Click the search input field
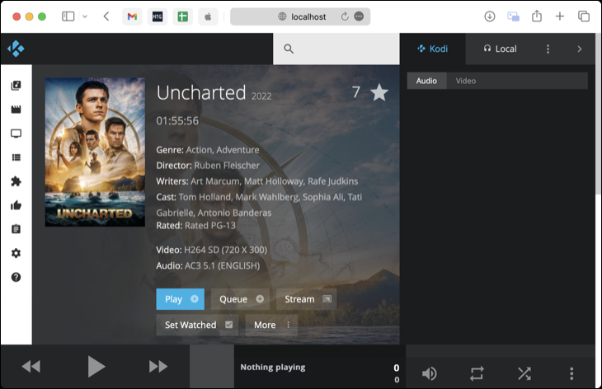Image resolution: width=602 pixels, height=389 pixels. click(x=336, y=49)
